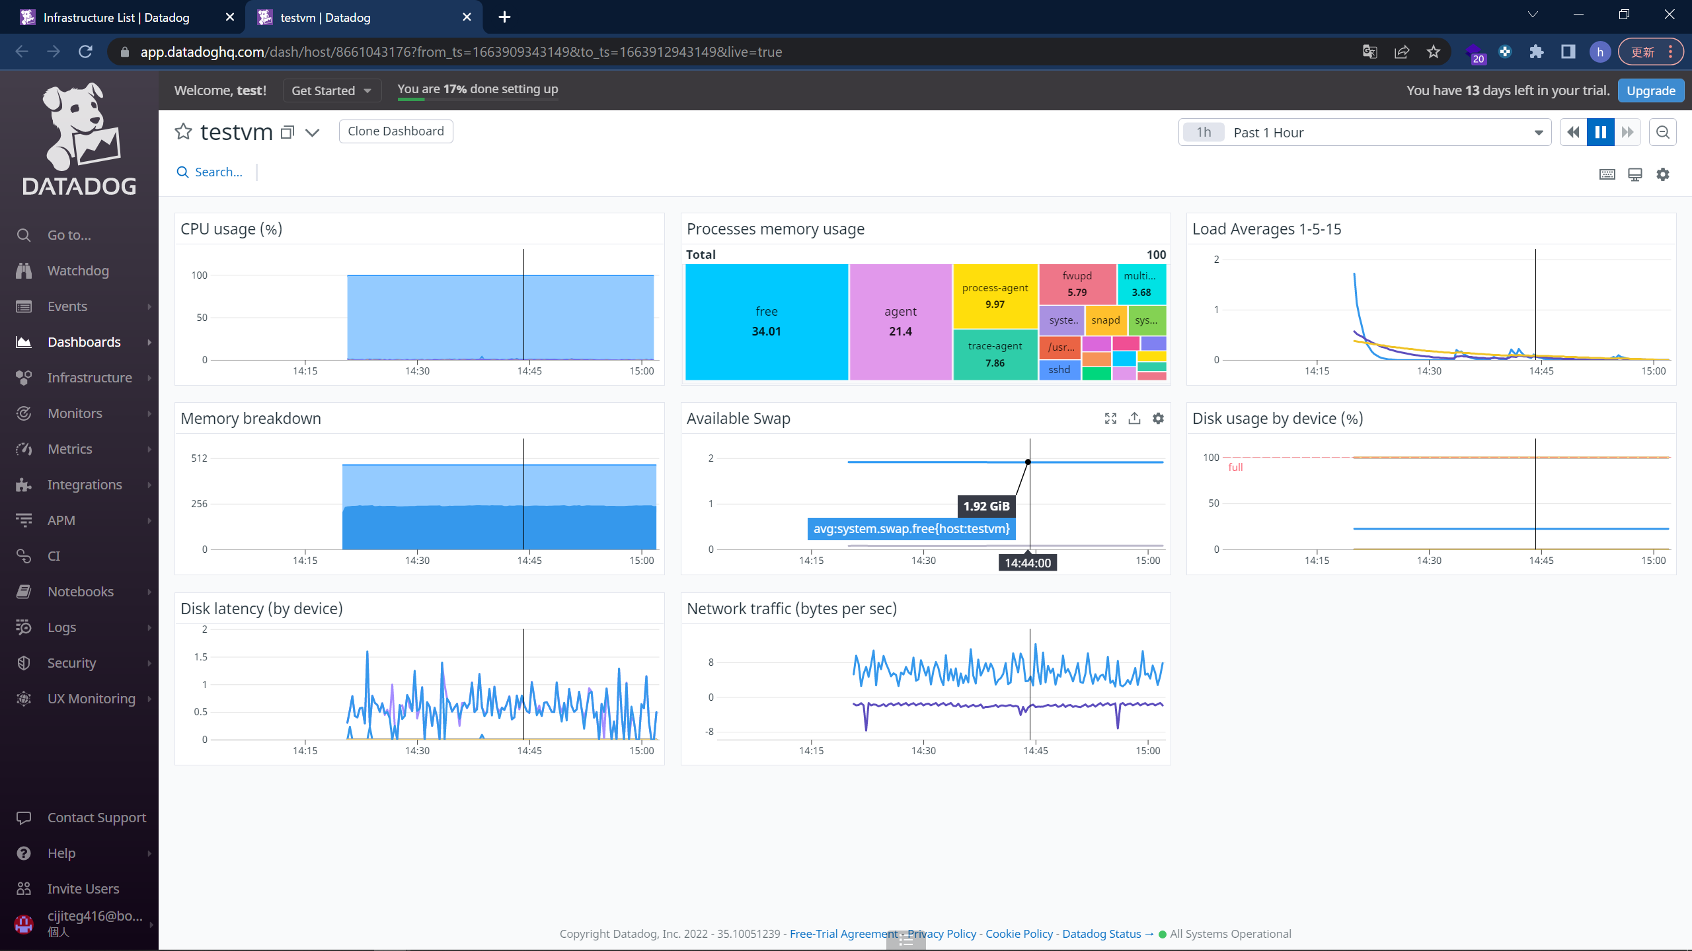Toggle the Available Swap settings gear
Viewport: 1692px width, 951px height.
1159,418
